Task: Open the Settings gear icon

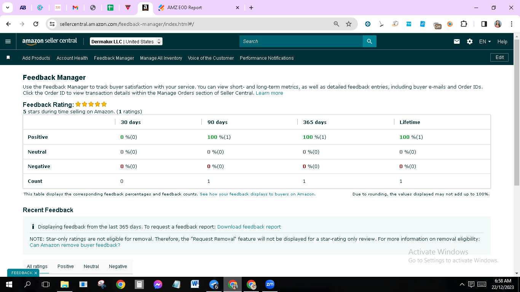Action: (x=470, y=41)
